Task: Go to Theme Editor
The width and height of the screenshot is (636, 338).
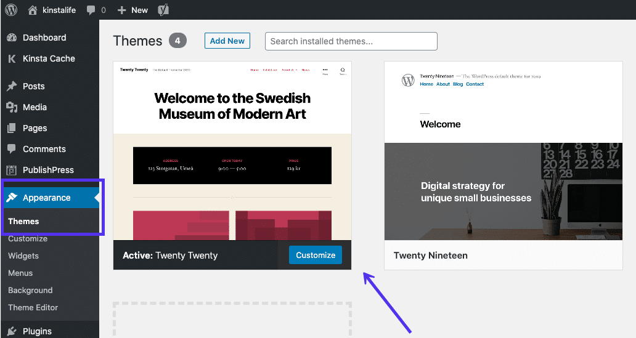Action: coord(33,307)
